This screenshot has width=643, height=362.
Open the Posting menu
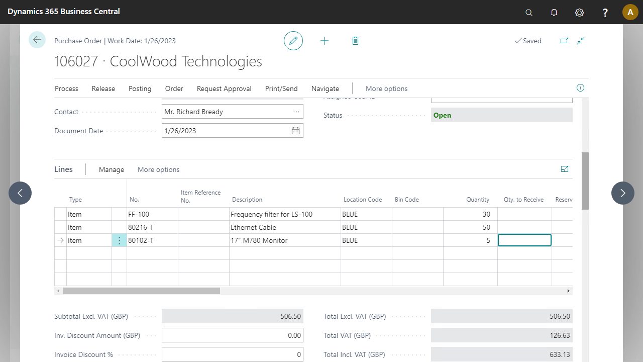[x=140, y=88]
